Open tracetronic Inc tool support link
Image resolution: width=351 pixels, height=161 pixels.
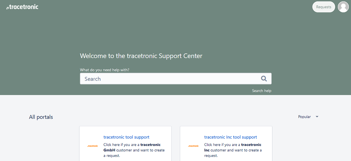click(230, 137)
